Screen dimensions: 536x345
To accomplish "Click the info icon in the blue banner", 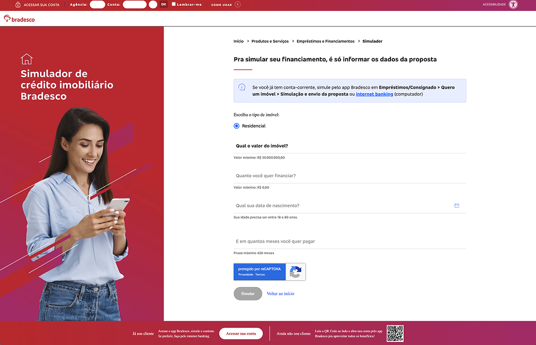I will [x=242, y=87].
